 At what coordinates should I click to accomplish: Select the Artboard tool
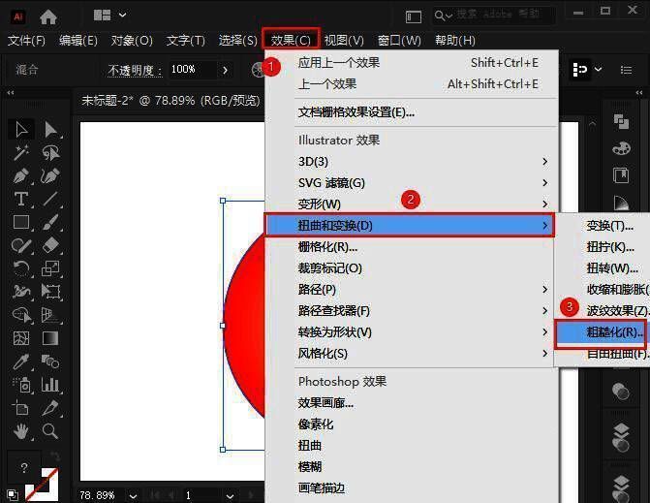point(20,408)
